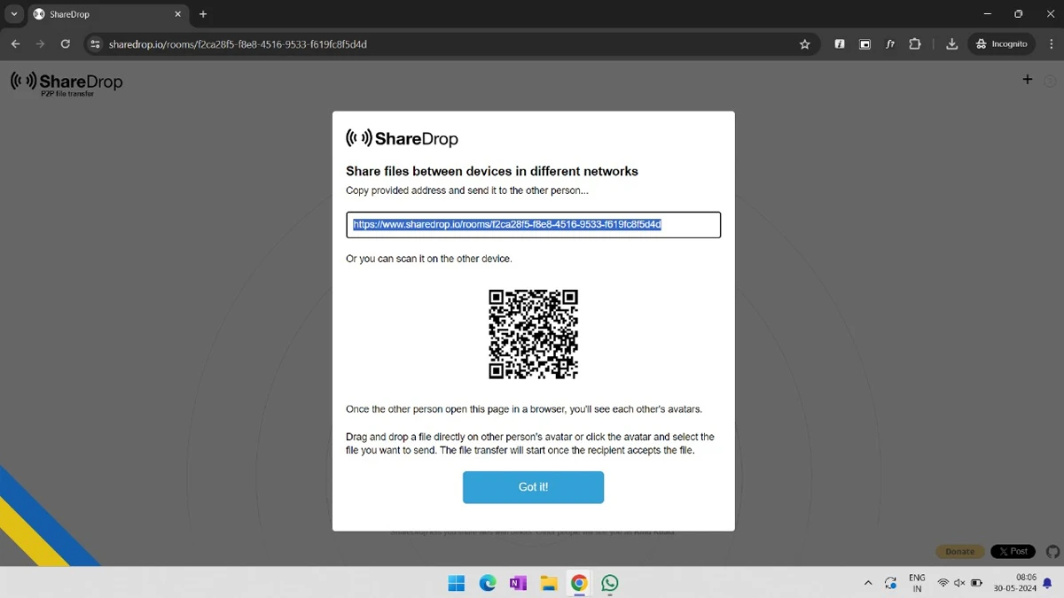Open OneNote from taskbar
1064x598 pixels.
(518, 583)
